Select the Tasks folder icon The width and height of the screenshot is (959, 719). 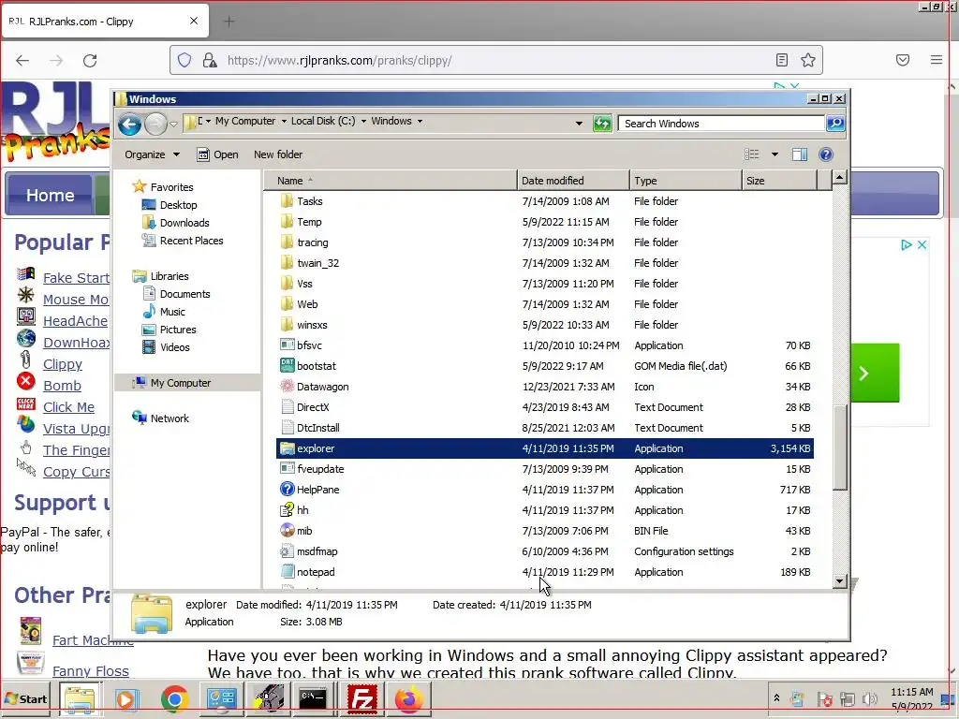tap(287, 201)
